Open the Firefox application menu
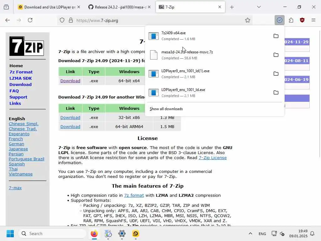The width and height of the screenshot is (321, 241). click(x=313, y=20)
